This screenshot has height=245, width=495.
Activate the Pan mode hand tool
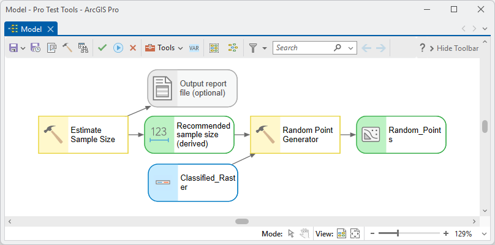click(304, 233)
